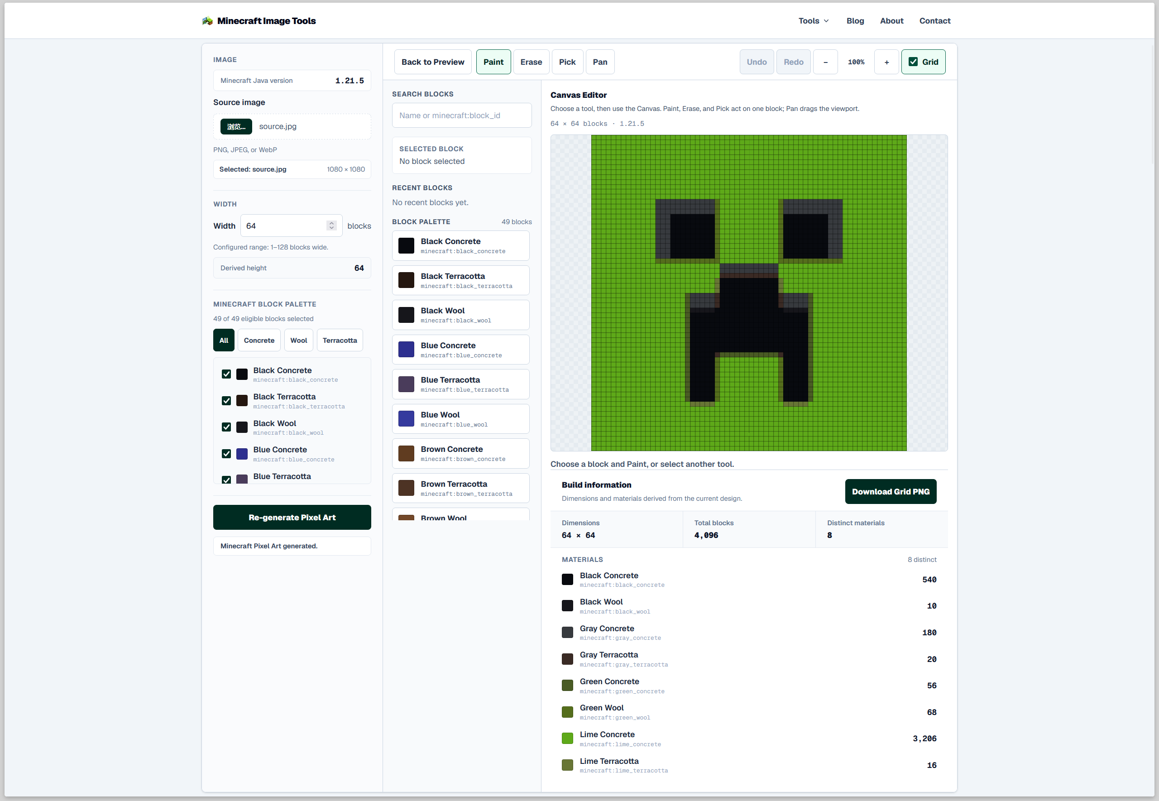
Task: Click the Minecraft Image Tools logo icon
Action: click(207, 20)
